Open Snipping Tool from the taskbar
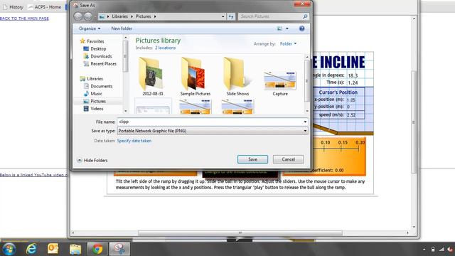 coord(119,249)
